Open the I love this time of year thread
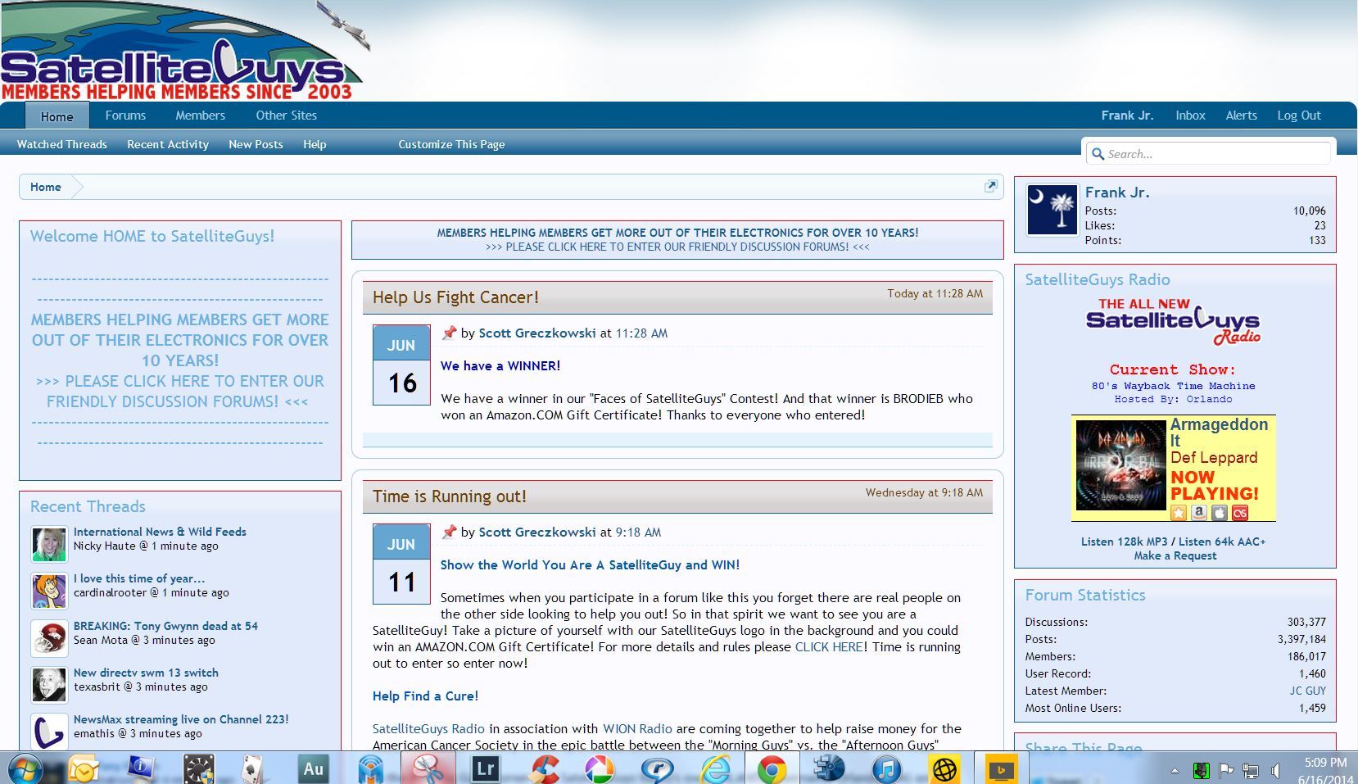 [139, 578]
